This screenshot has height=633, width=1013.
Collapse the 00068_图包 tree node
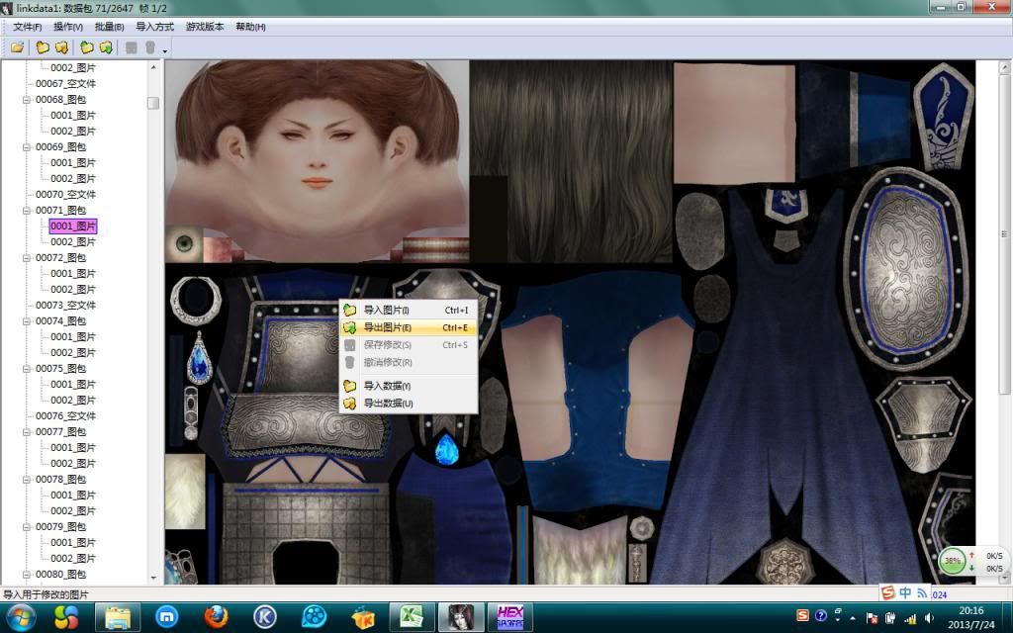pyautogui.click(x=27, y=100)
